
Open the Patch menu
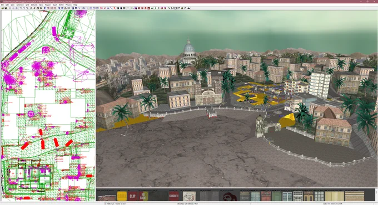click(61, 5)
